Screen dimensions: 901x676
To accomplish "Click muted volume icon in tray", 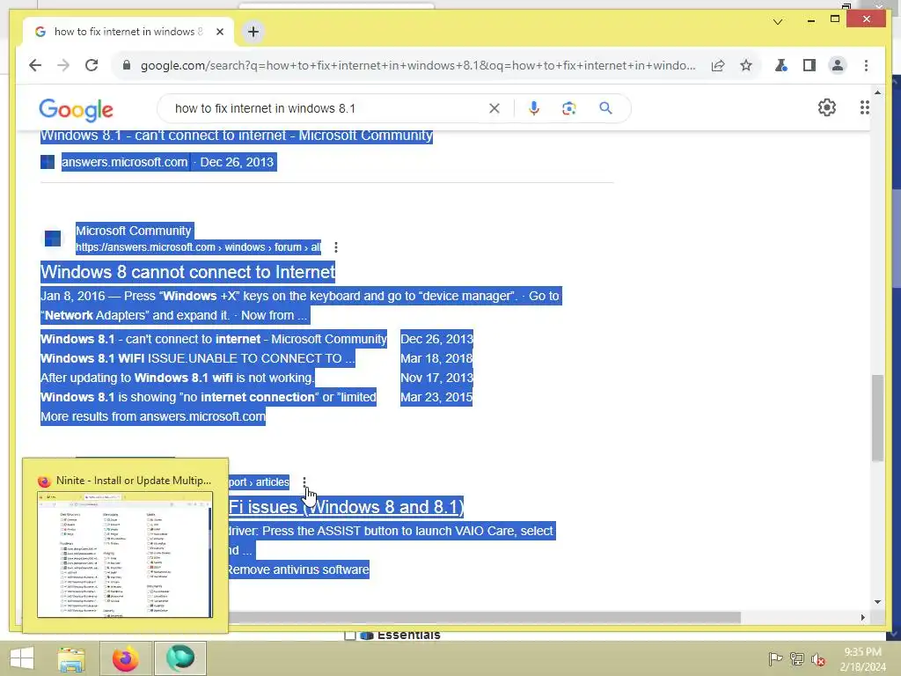I will pos(817,659).
